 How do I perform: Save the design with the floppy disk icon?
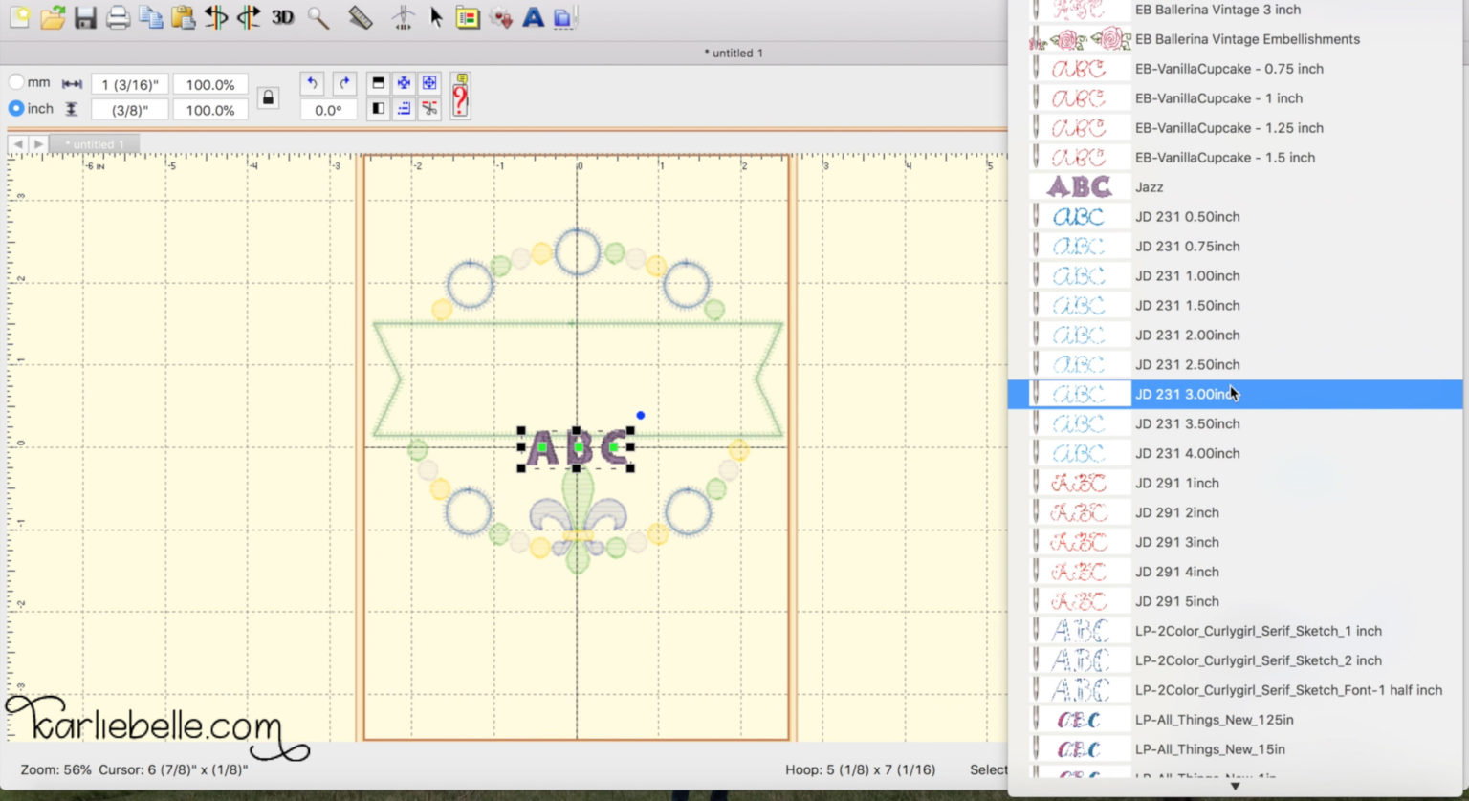tap(85, 17)
